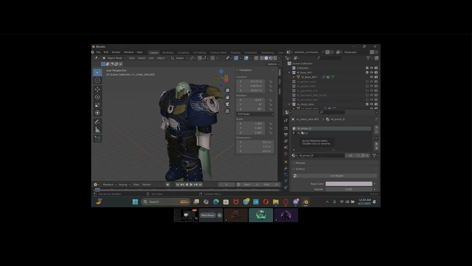Select the Annotate tool
The width and height of the screenshot is (472, 266).
pos(97,122)
